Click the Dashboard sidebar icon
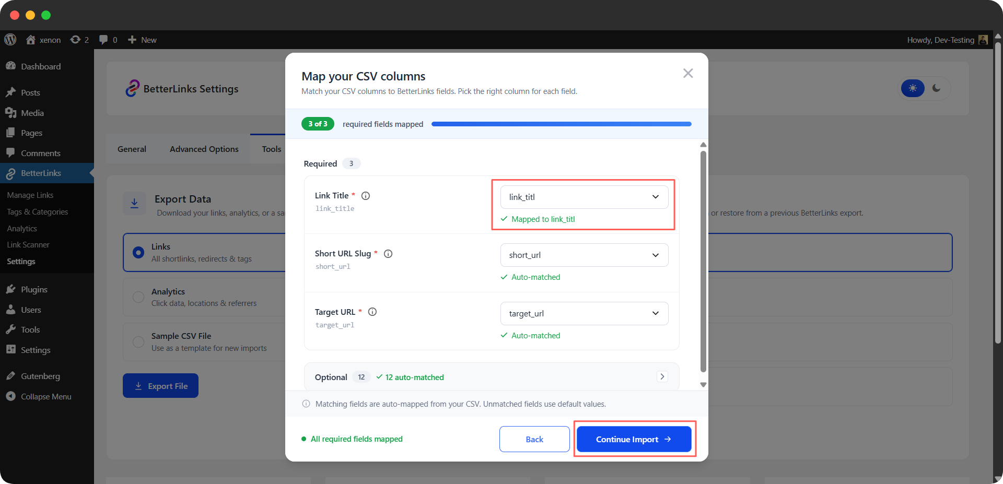1003x484 pixels. pos(10,66)
